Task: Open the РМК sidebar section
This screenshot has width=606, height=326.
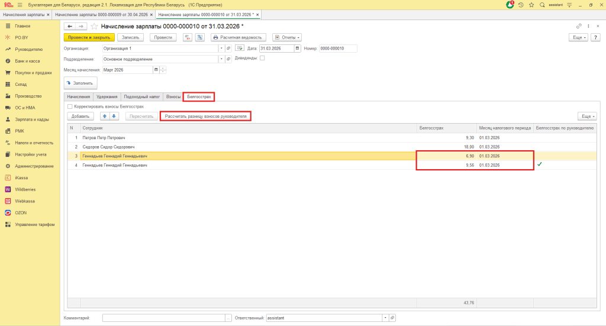Action: (20, 131)
